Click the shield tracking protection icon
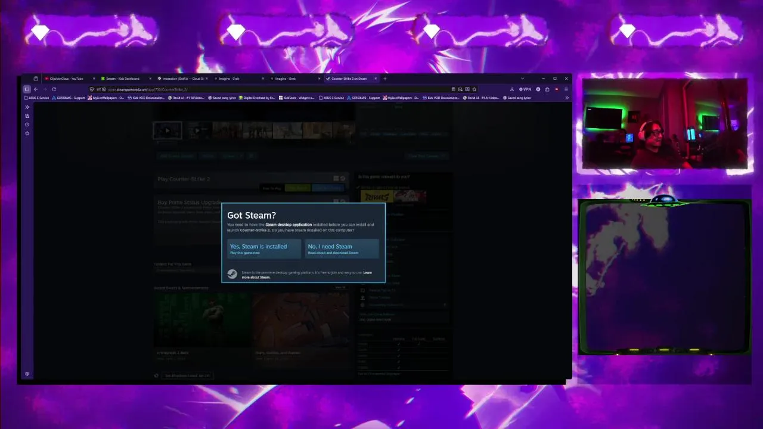Image resolution: width=763 pixels, height=429 pixels. pos(92,89)
